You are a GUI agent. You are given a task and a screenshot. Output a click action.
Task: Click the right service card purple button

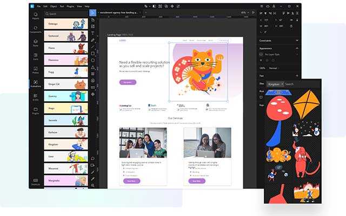(197, 181)
